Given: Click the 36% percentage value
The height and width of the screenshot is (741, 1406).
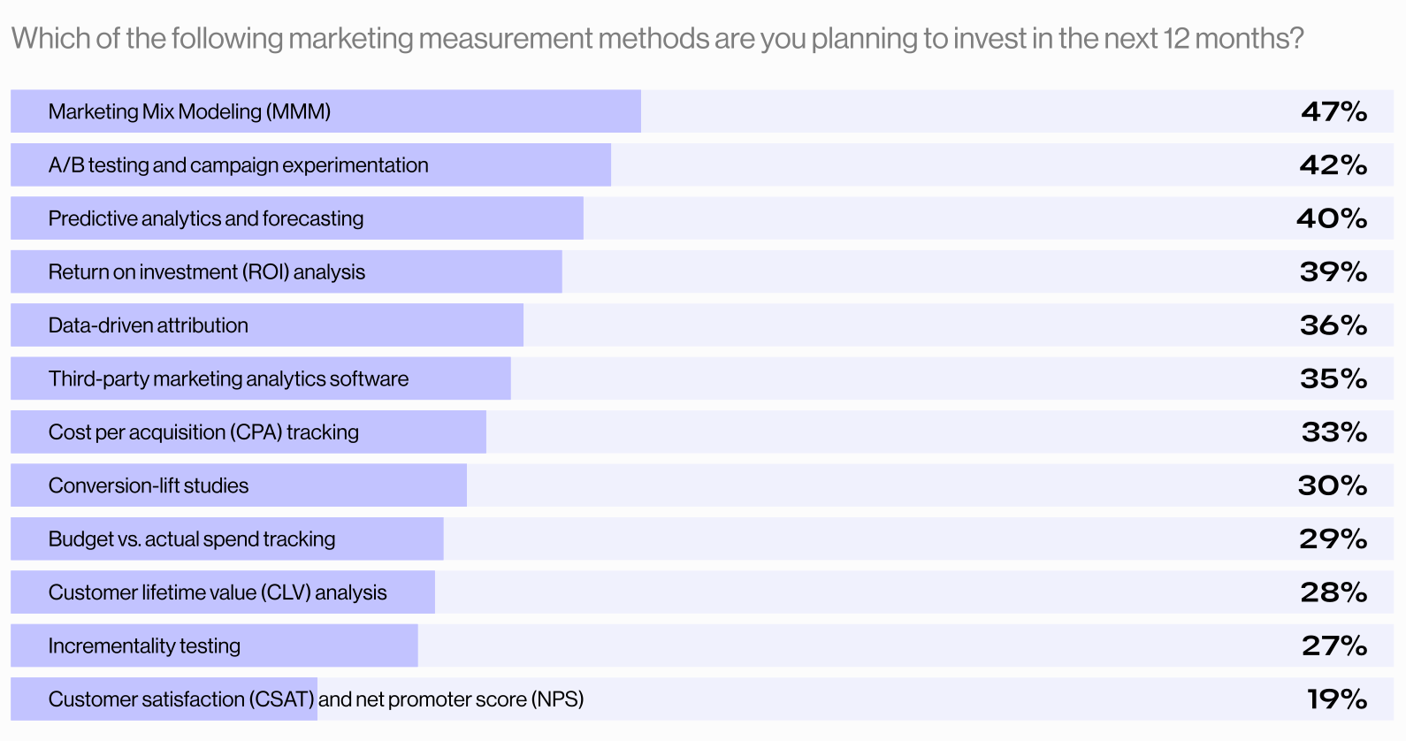Looking at the screenshot, I should pyautogui.click(x=1333, y=325).
